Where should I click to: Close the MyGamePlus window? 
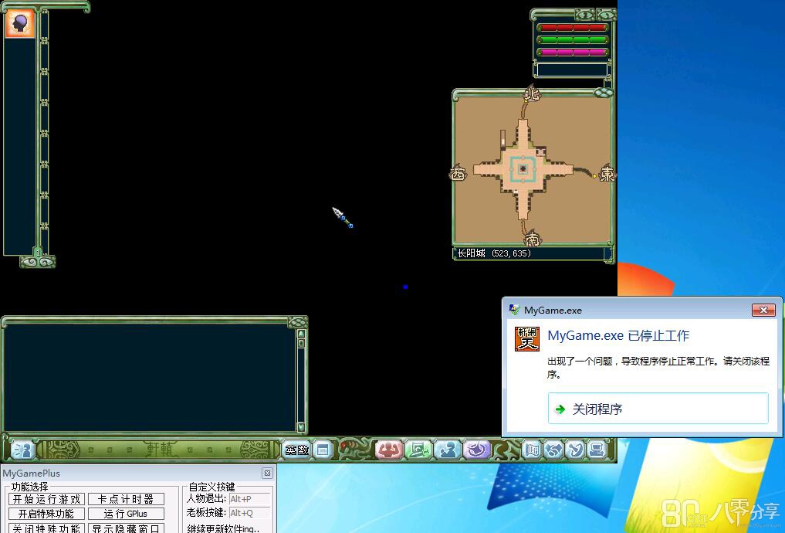tap(267, 473)
